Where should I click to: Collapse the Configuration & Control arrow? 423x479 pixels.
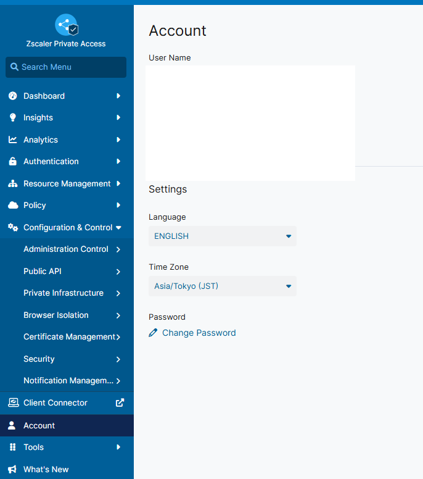tap(119, 228)
